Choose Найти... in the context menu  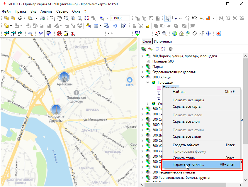pos(202,92)
